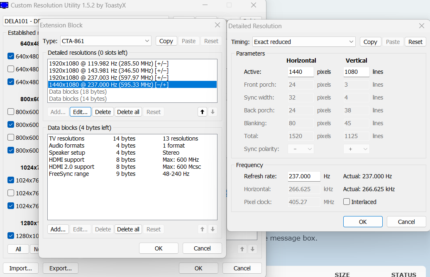Select the 1920x1080 @ 119.982 Hz resolution

coord(108,63)
